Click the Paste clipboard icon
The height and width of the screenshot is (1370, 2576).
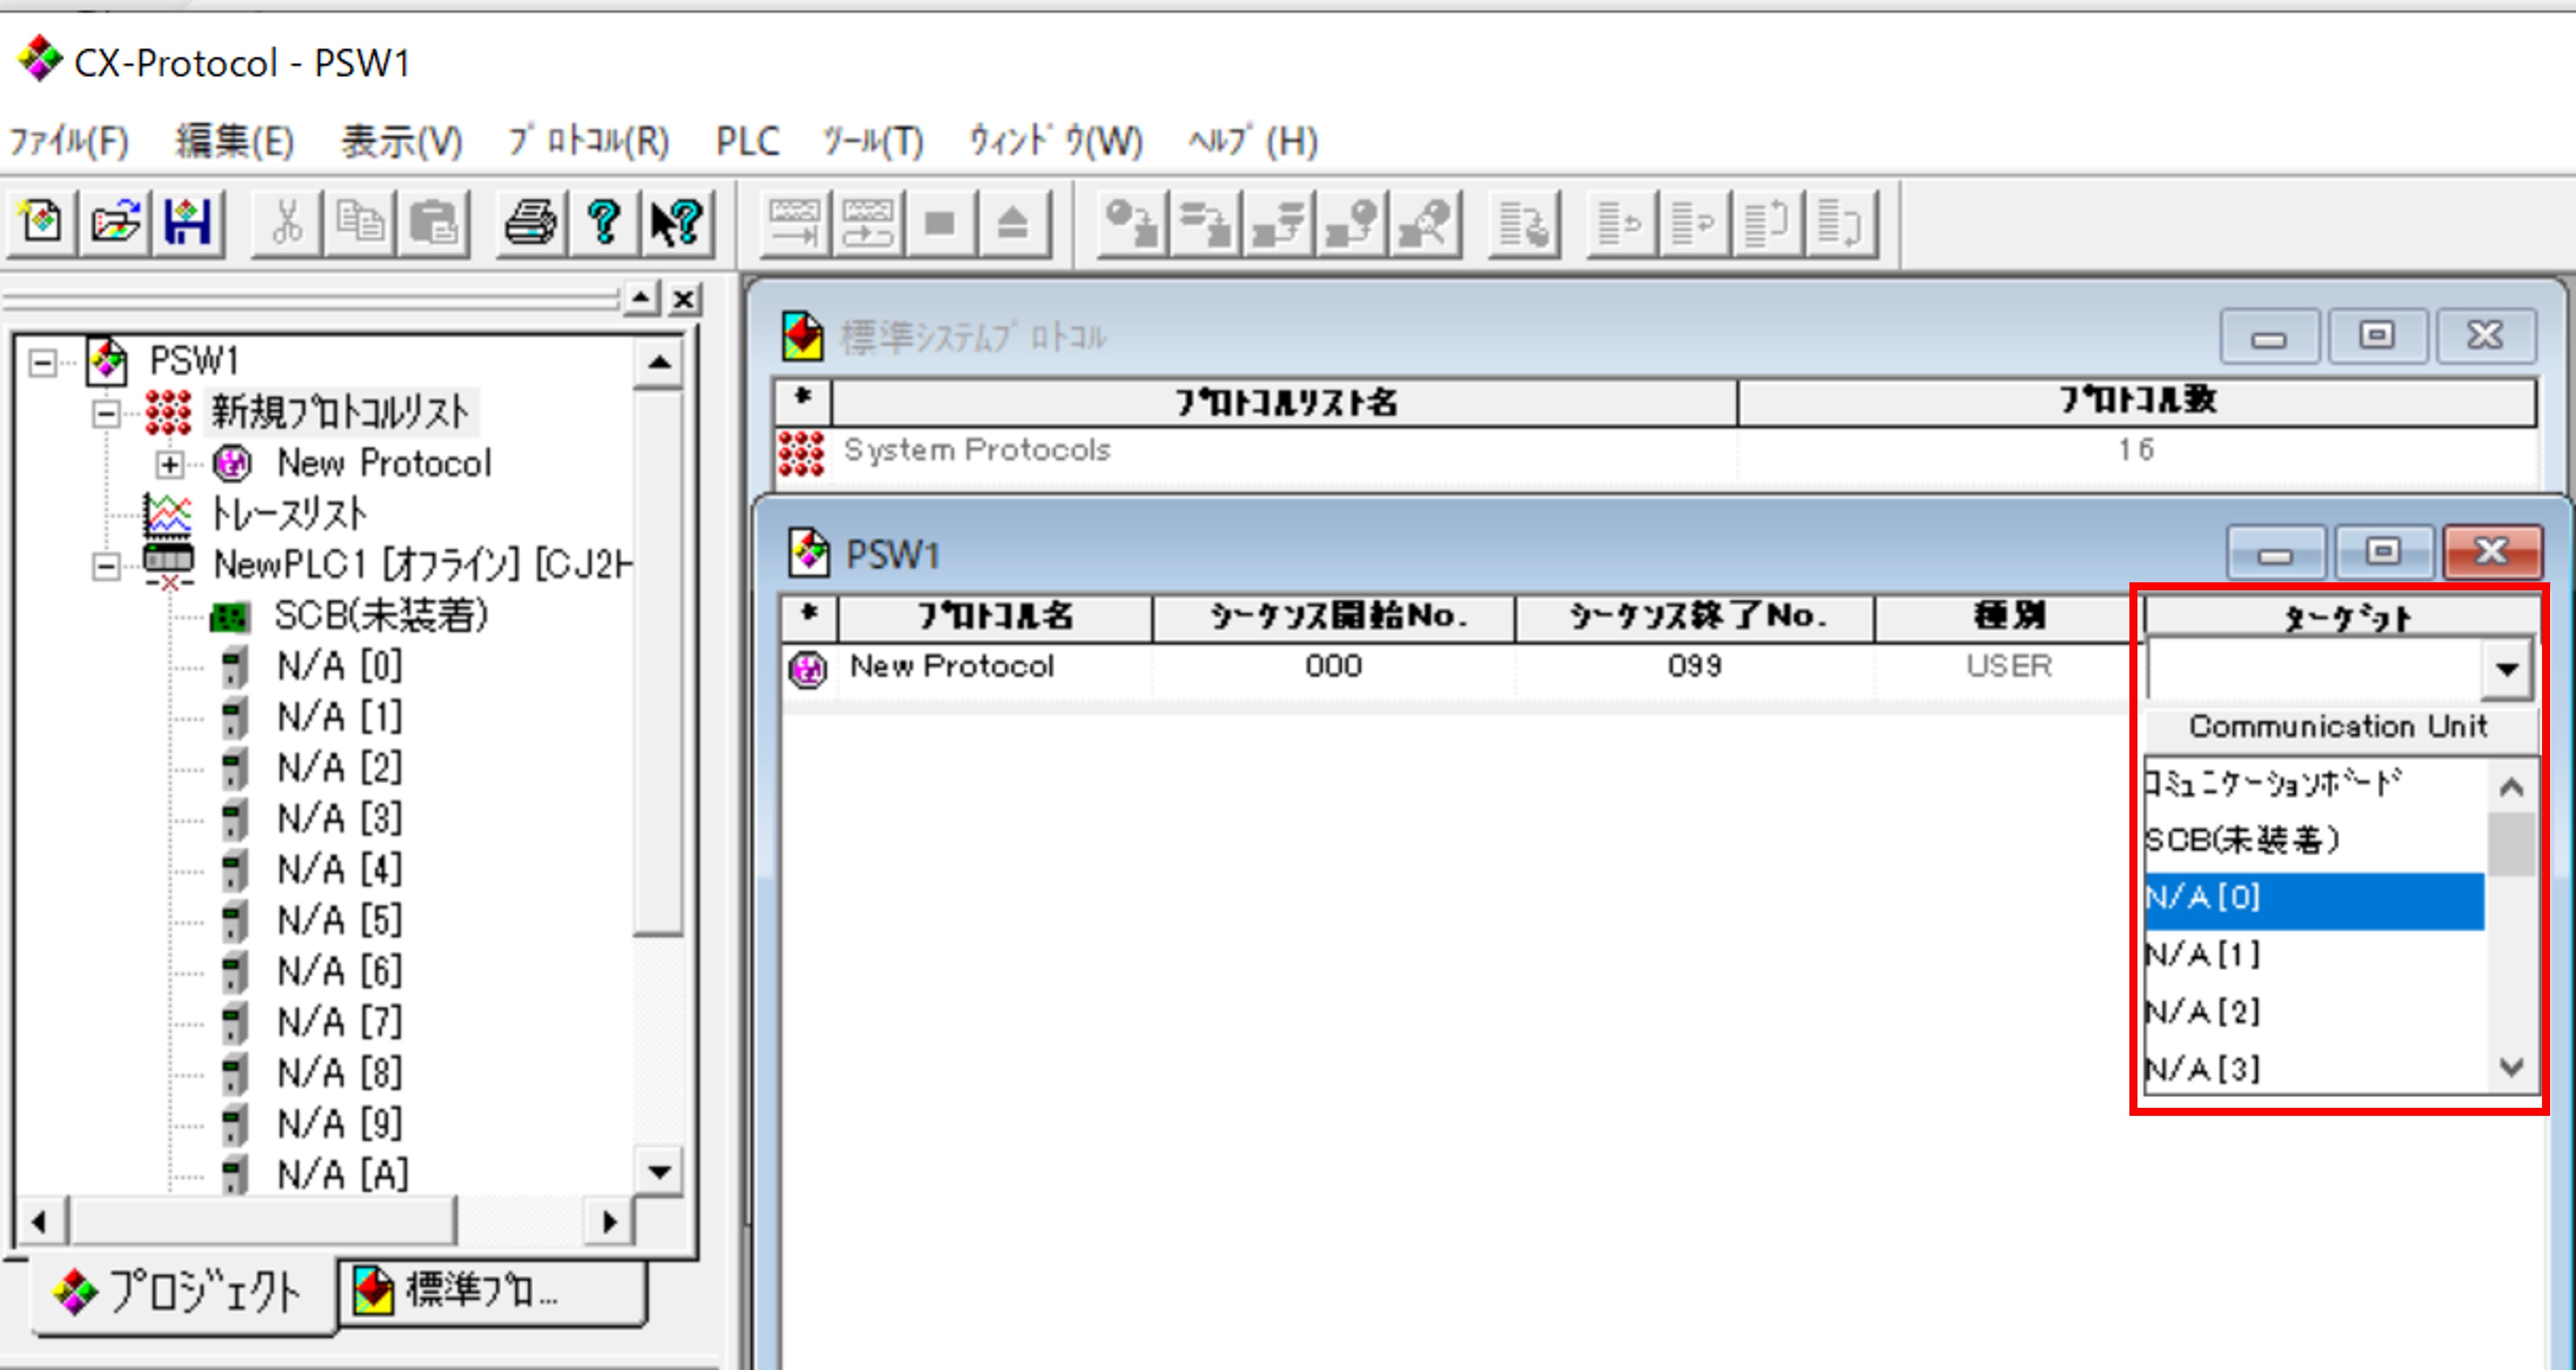434,221
